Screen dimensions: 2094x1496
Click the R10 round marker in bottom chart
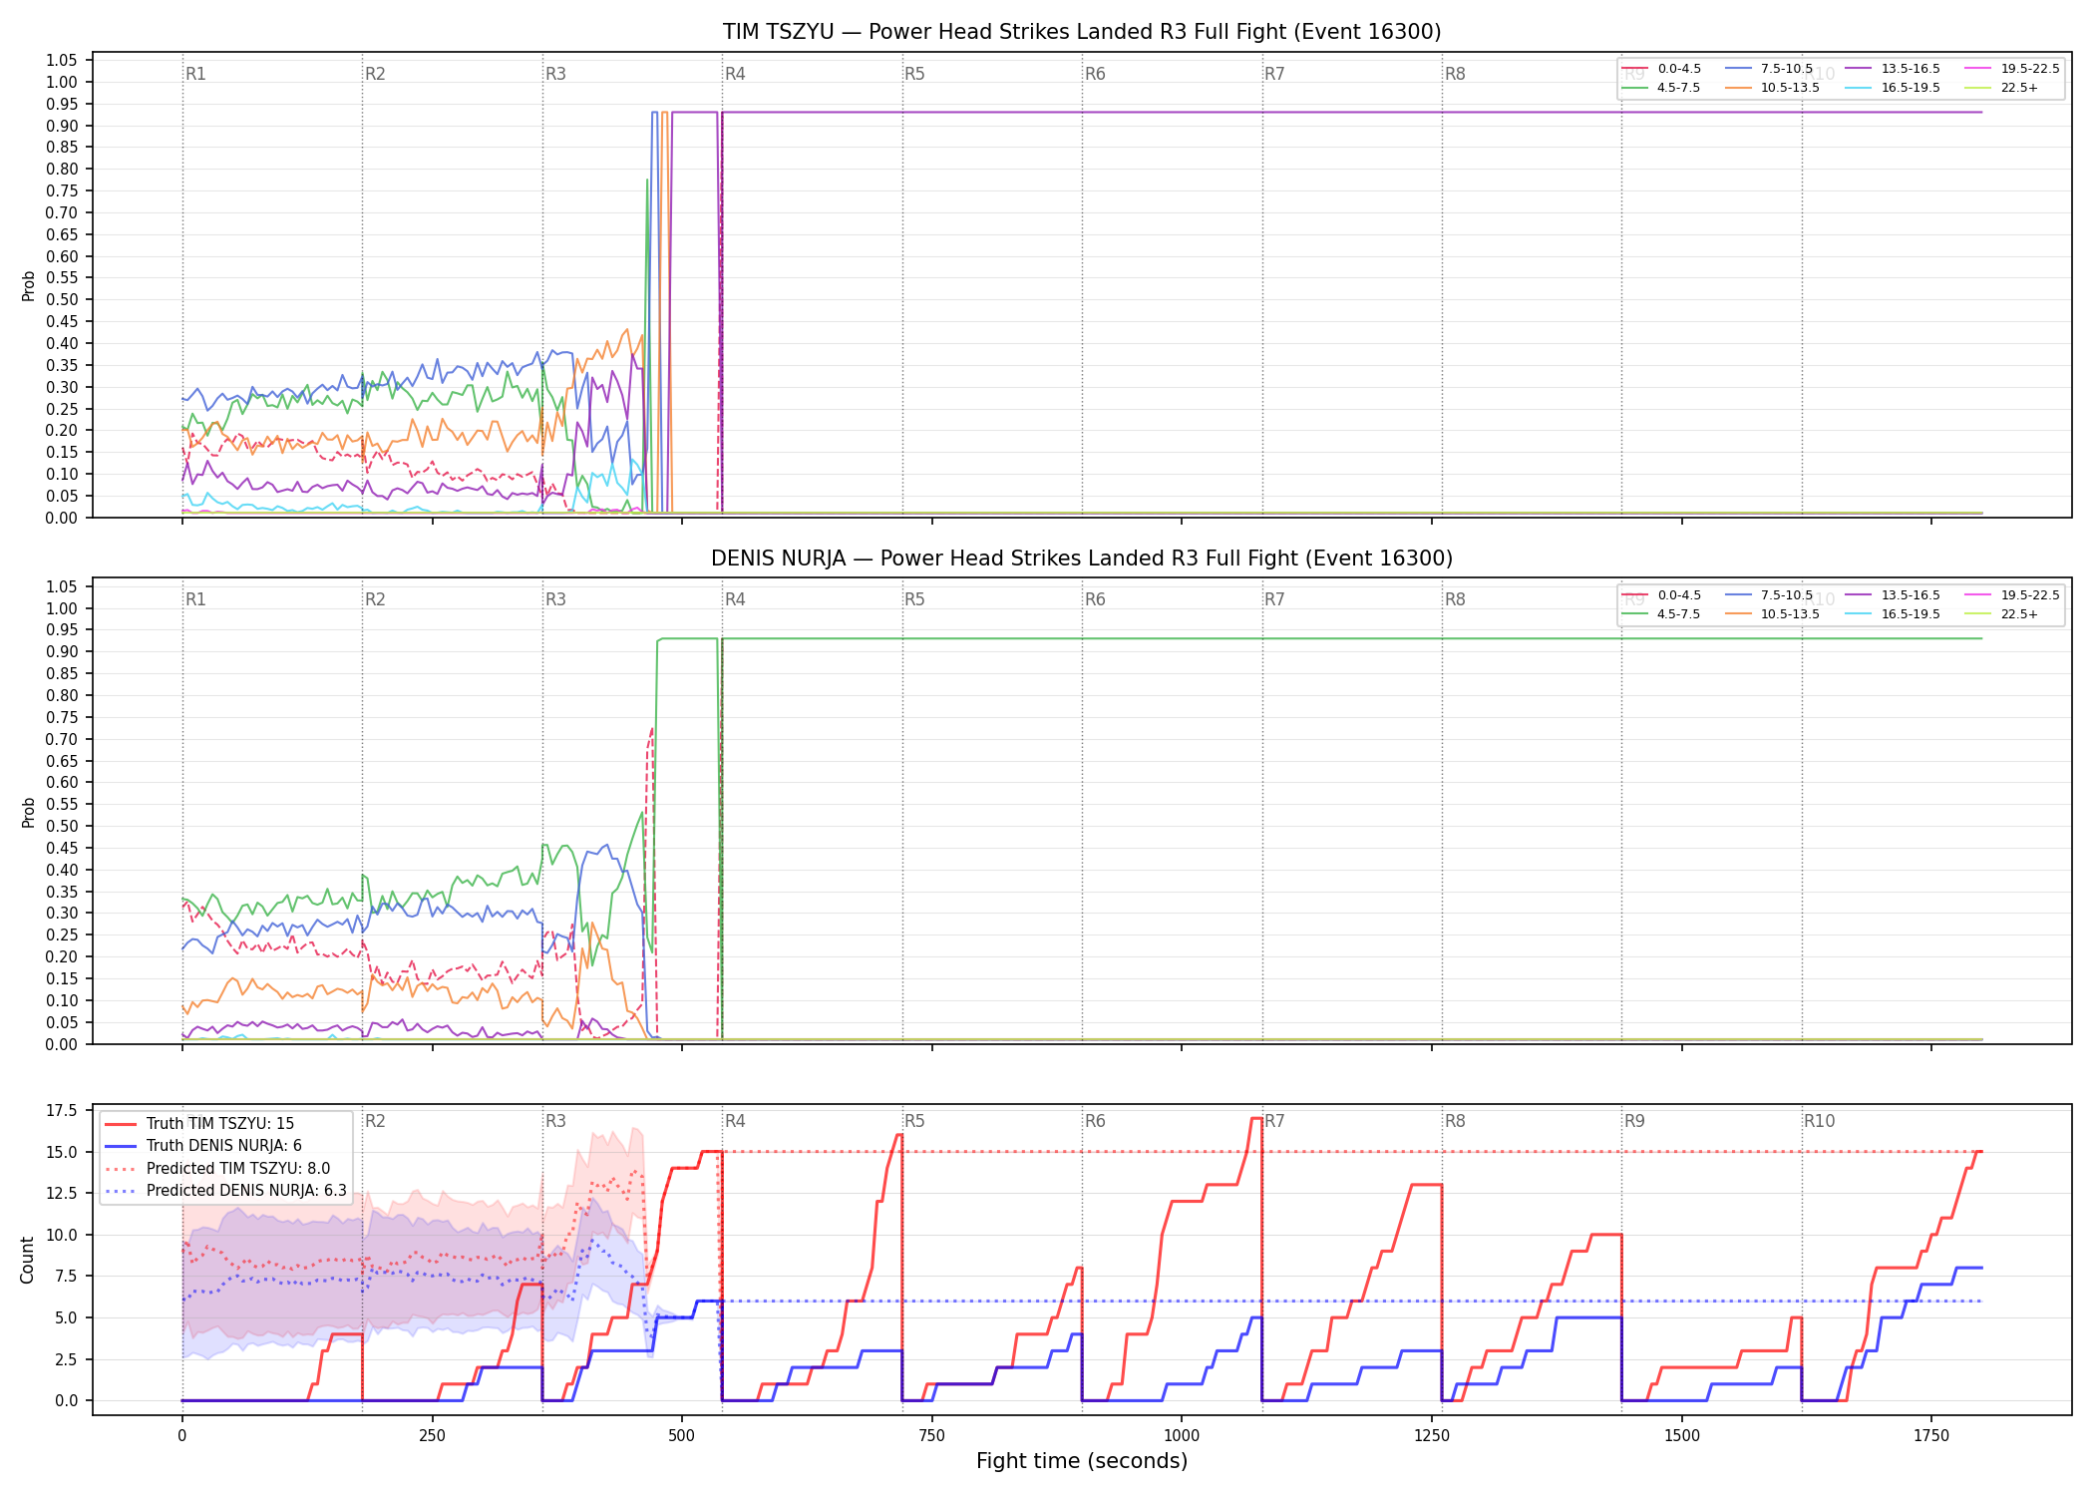pyautogui.click(x=1819, y=1121)
